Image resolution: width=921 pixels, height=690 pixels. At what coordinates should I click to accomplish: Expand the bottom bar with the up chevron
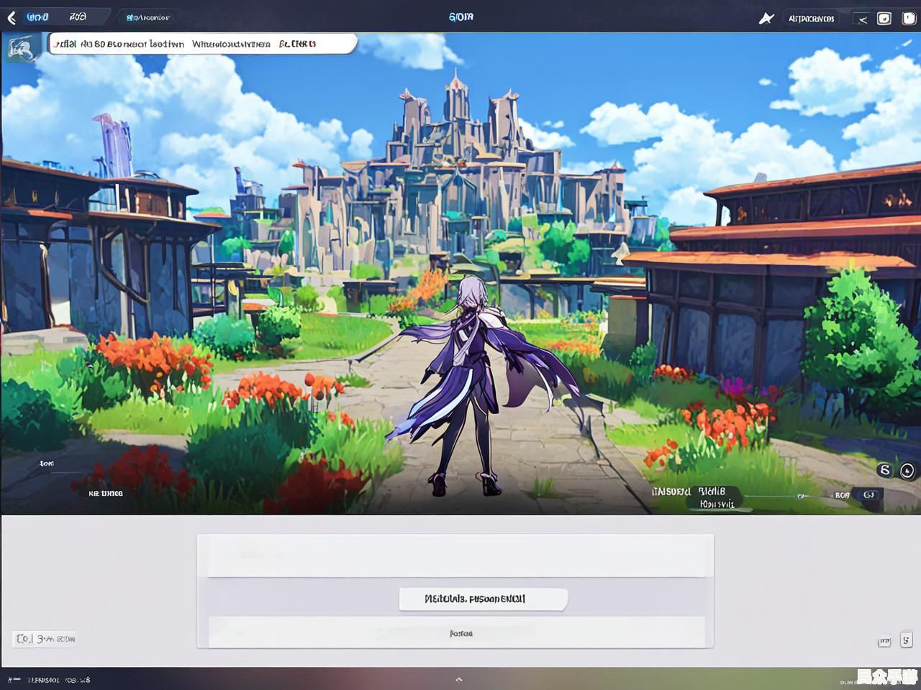pyautogui.click(x=459, y=679)
